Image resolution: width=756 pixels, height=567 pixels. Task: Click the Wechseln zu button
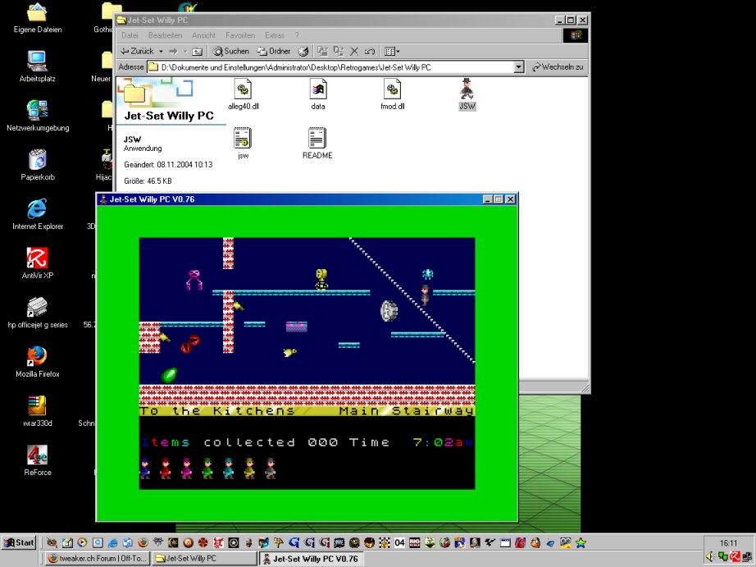click(558, 67)
